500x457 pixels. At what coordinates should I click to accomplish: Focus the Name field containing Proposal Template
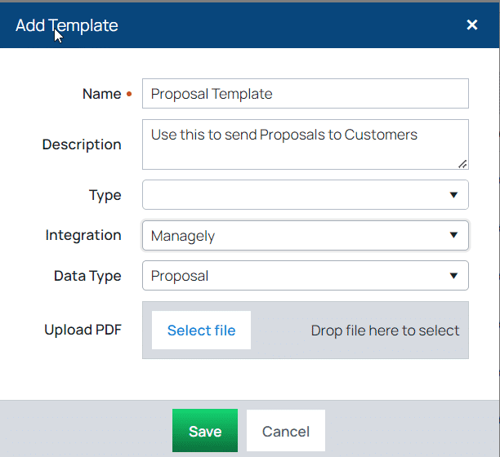(305, 94)
